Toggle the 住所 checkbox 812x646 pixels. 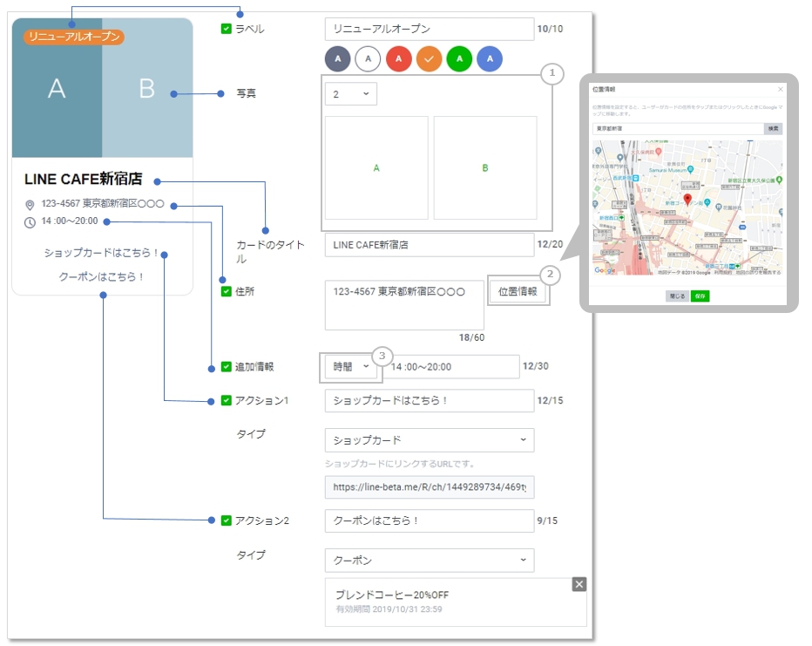coord(227,291)
